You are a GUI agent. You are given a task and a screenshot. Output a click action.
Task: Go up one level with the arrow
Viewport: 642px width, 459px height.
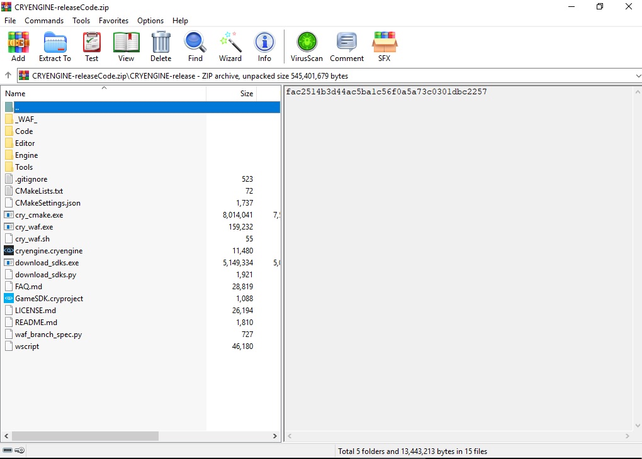click(x=8, y=75)
